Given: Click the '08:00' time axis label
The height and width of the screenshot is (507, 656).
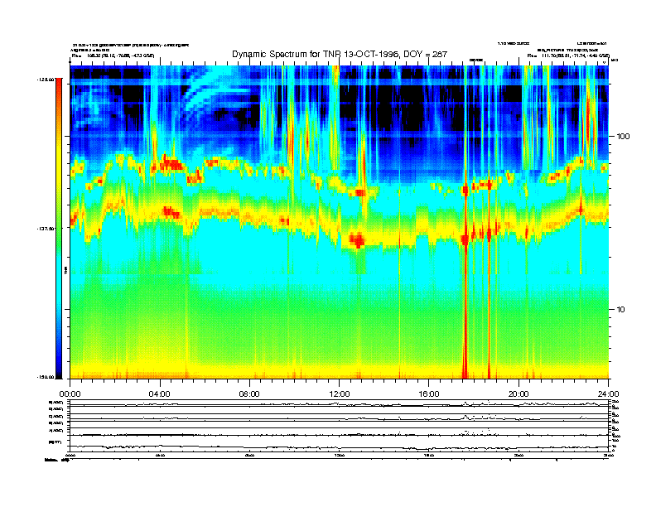Looking at the screenshot, I should point(249,394).
